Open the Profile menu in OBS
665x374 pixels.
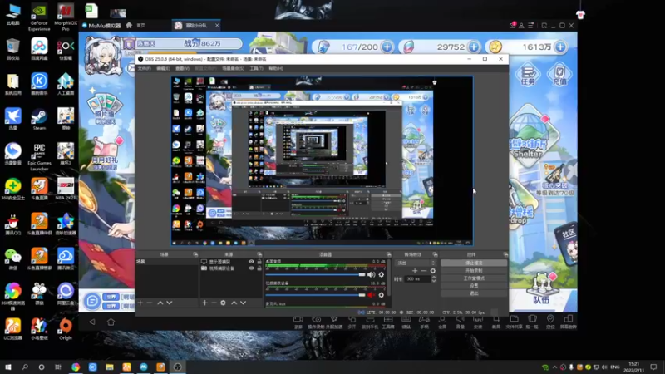(x=205, y=68)
